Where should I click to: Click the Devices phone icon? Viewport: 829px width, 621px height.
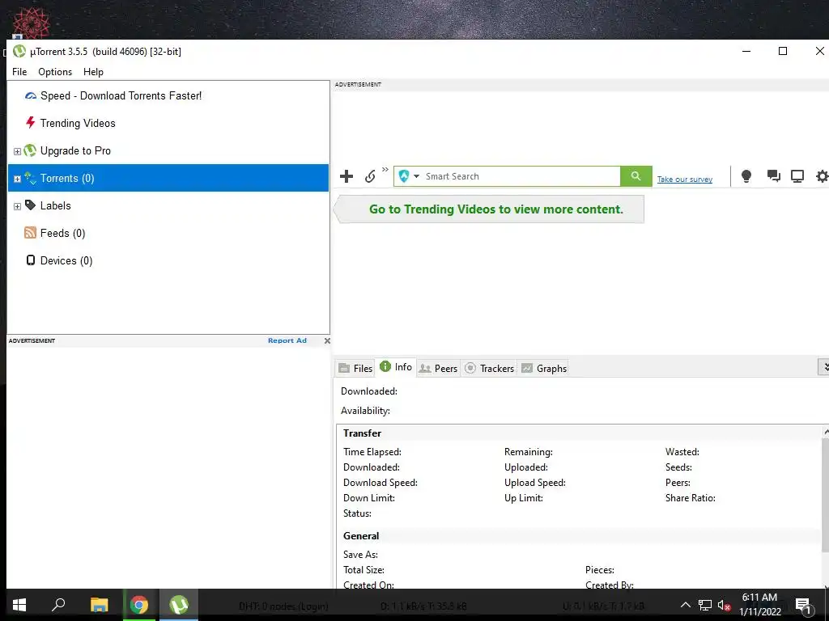click(x=31, y=260)
